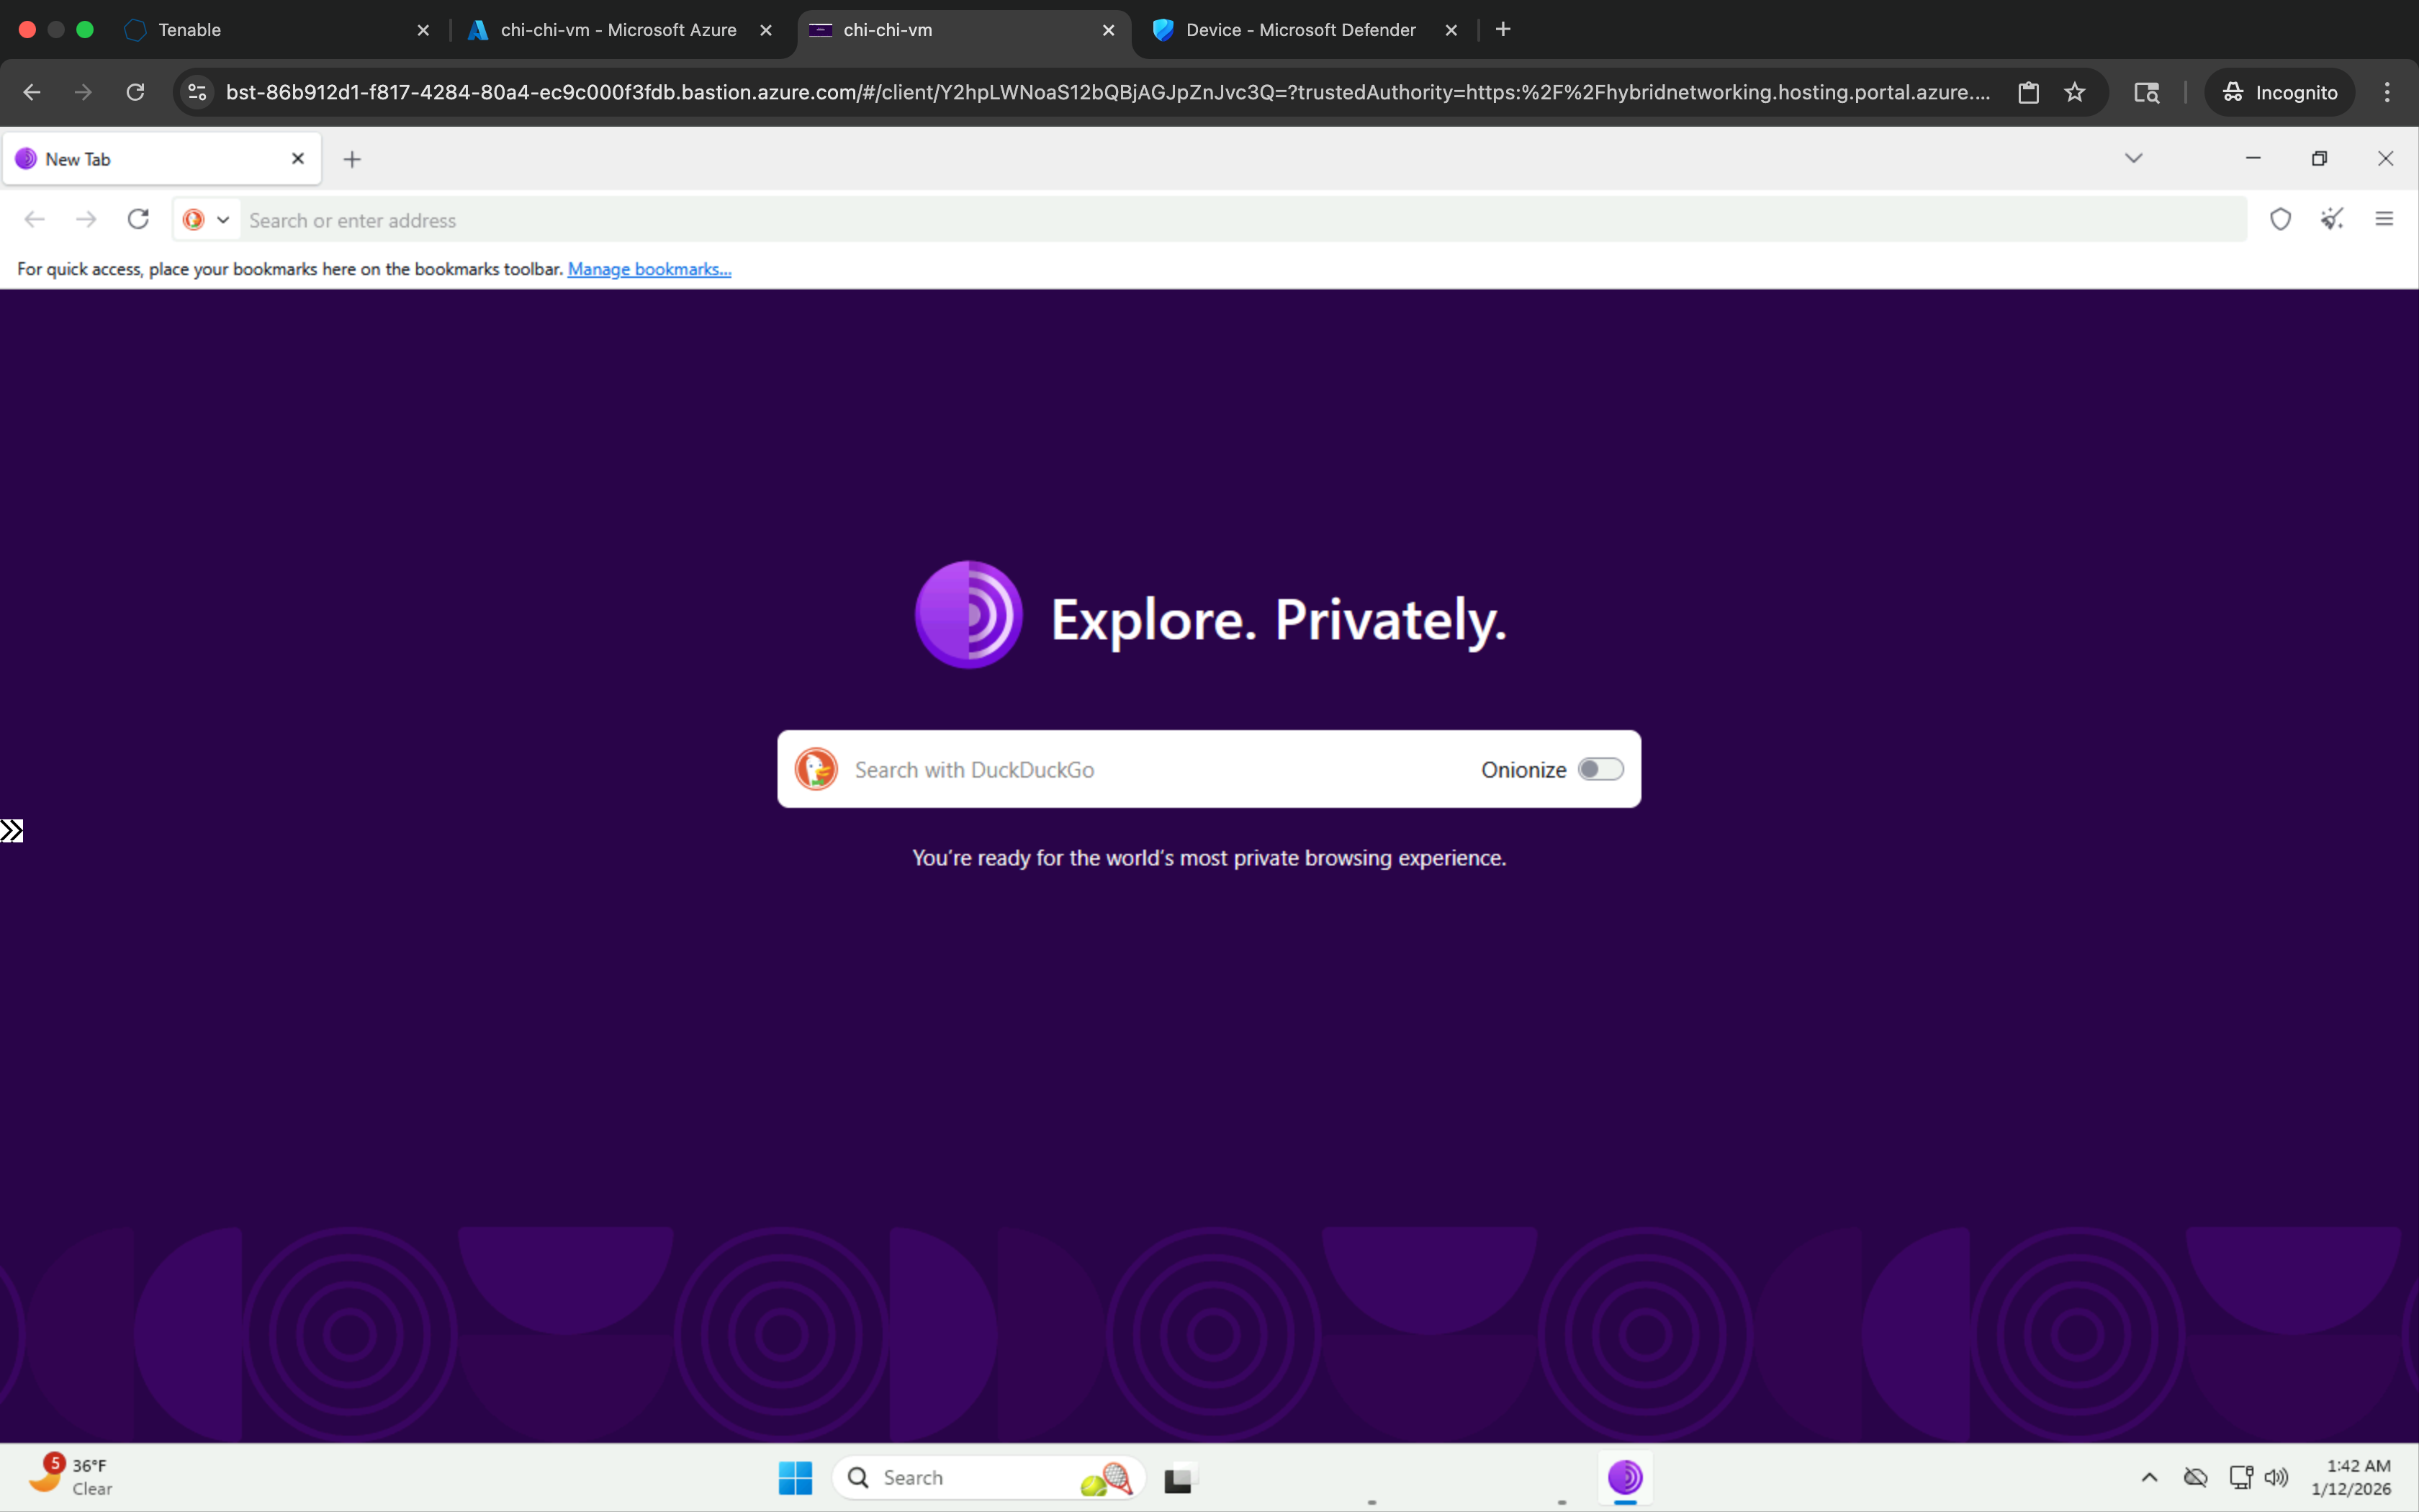The height and width of the screenshot is (1512, 2419).
Task: Click the Tor Browser onion logo
Action: (968, 615)
